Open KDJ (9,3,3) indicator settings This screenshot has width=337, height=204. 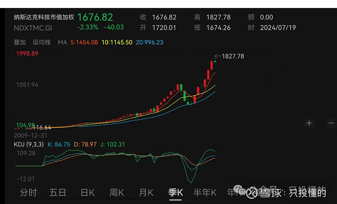click(29, 144)
